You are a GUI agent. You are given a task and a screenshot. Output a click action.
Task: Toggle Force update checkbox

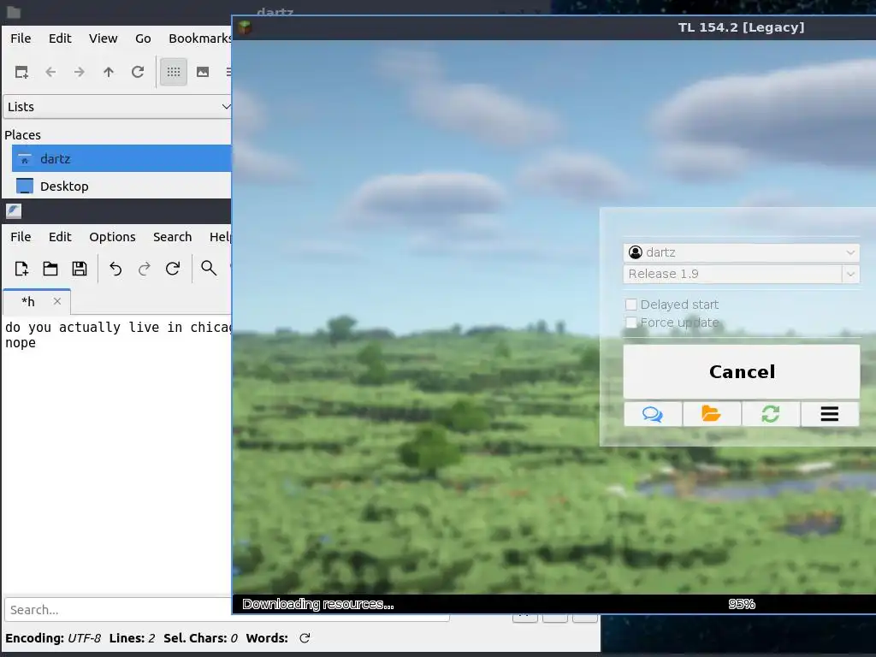point(630,323)
